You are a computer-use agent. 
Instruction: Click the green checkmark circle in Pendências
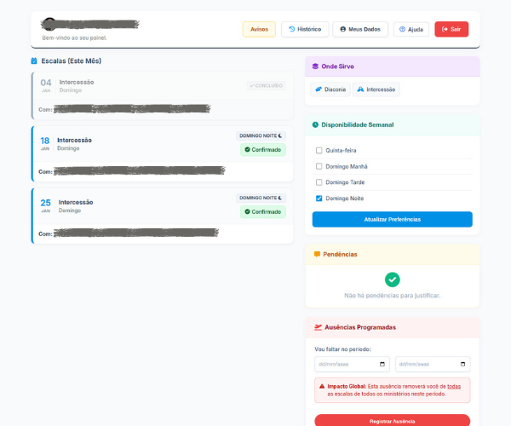[392, 279]
